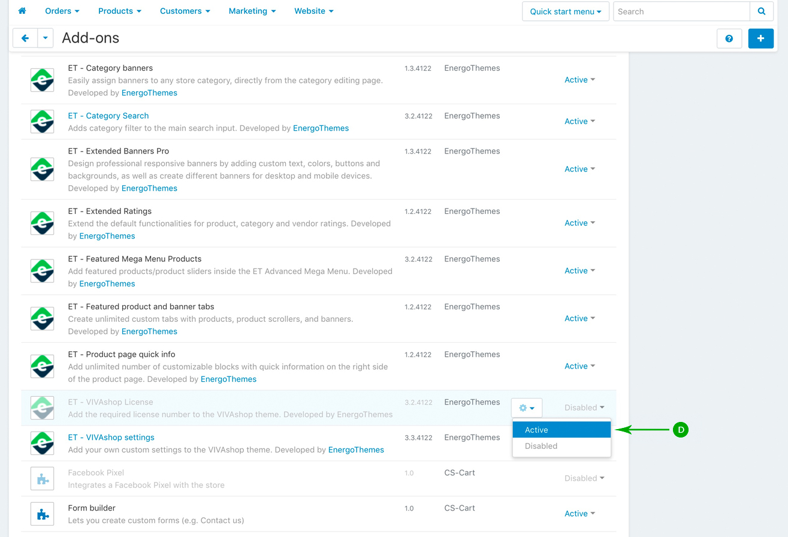Image resolution: width=788 pixels, height=537 pixels.
Task: Click the blue plus add button
Action: 761,38
